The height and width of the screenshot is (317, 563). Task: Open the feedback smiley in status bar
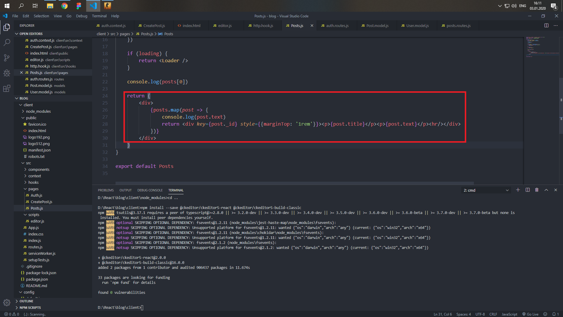[545, 314]
